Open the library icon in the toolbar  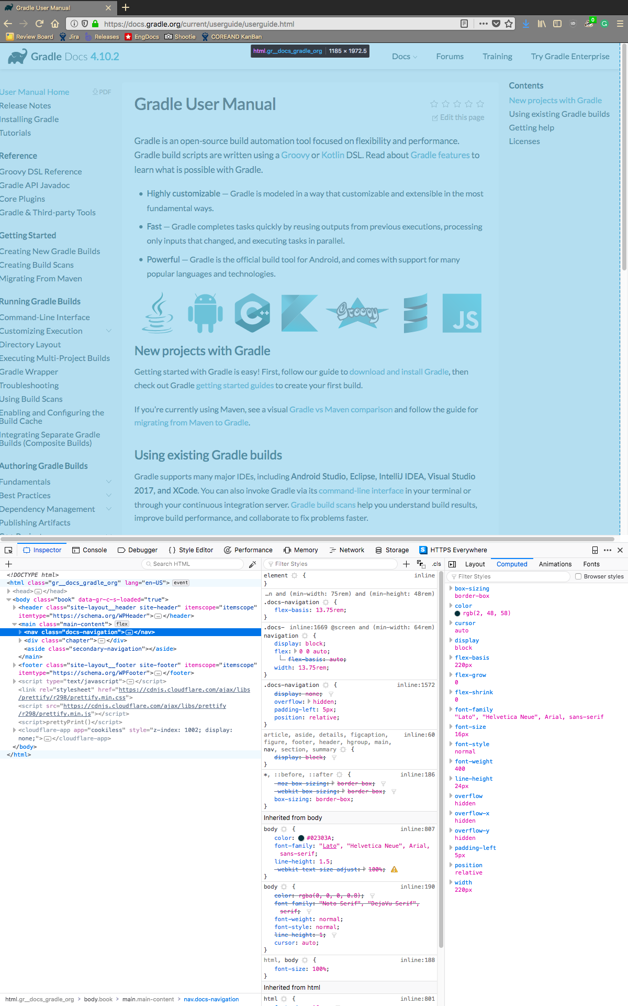tap(542, 24)
